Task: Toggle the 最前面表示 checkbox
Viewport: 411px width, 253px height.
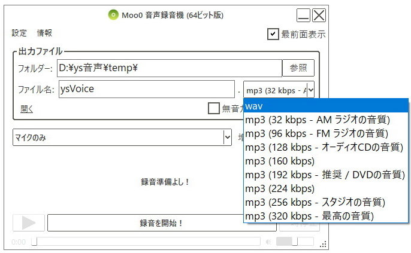Action: [x=273, y=34]
